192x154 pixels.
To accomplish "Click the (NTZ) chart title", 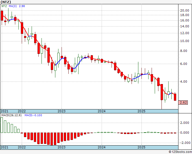I will click(6, 2).
